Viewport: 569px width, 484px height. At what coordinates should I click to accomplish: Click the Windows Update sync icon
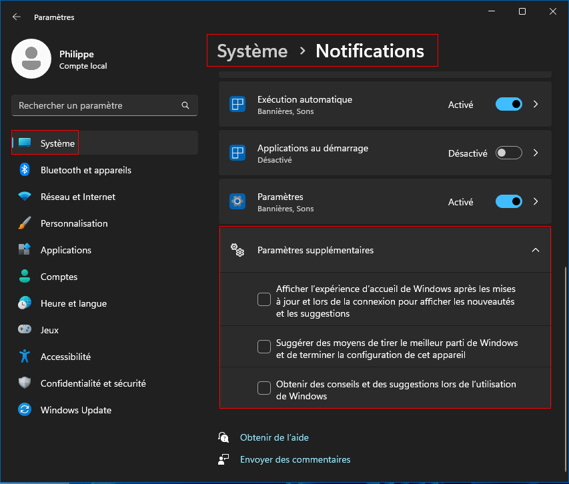(x=25, y=410)
